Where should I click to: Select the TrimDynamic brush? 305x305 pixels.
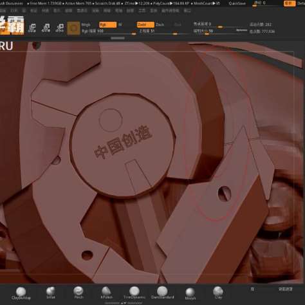134,293
